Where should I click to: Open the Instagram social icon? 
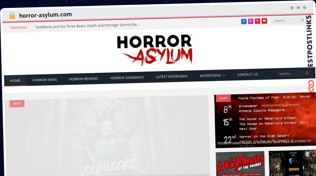tap(251, 21)
